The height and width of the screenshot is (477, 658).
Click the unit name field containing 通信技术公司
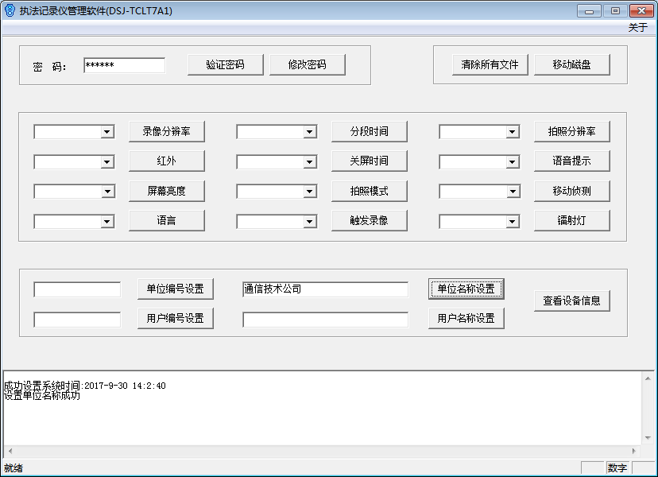coord(325,289)
